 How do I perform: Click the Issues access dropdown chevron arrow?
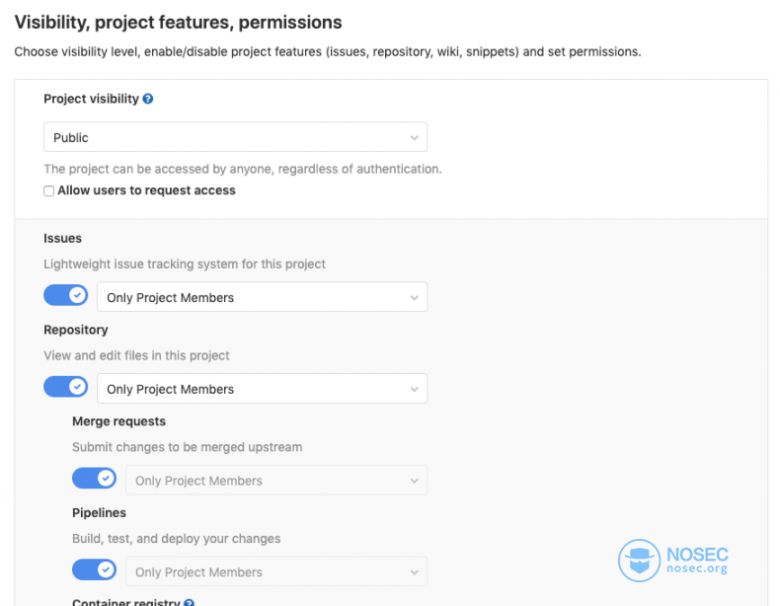coord(414,298)
